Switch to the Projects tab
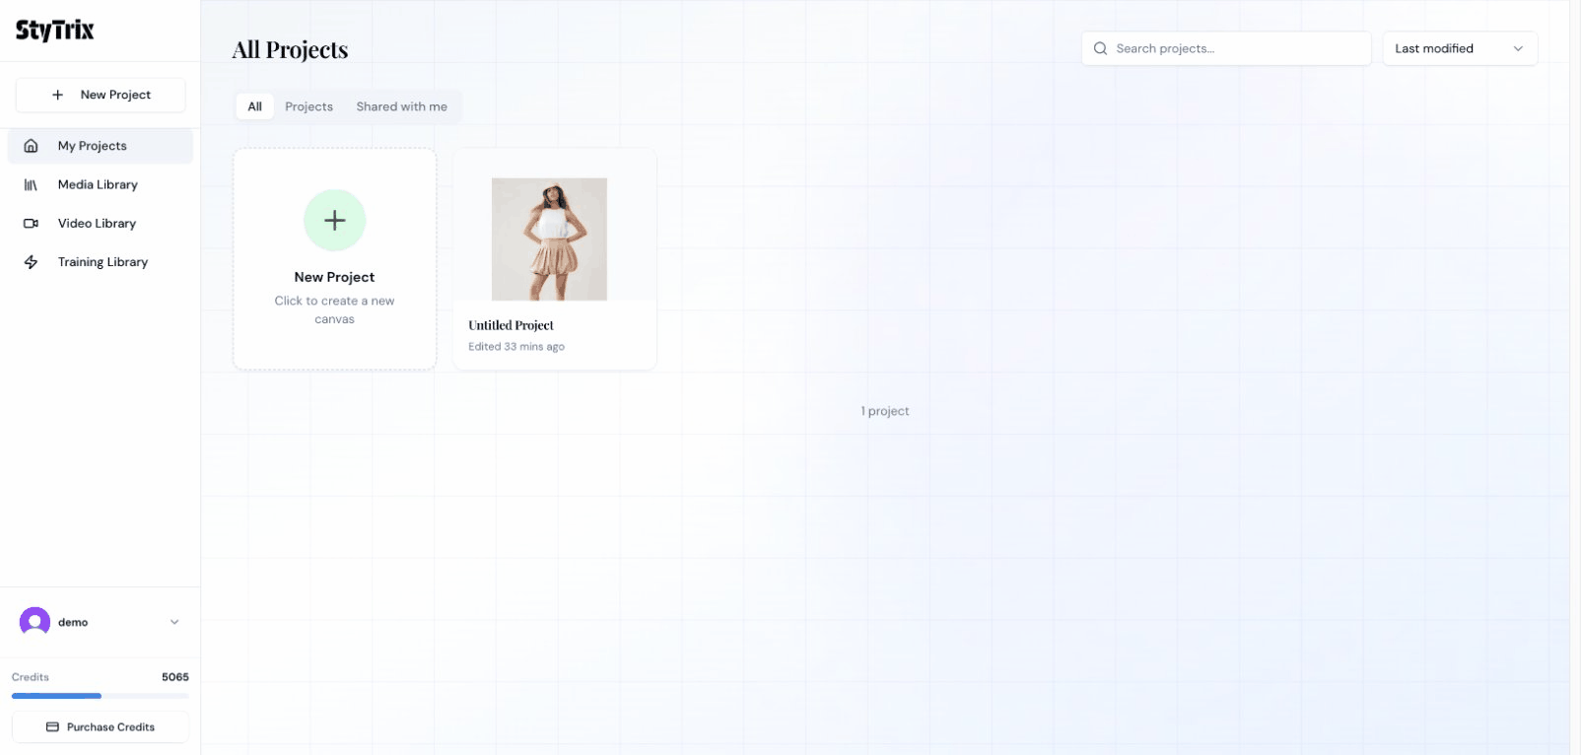1581x755 pixels. pos(309,106)
